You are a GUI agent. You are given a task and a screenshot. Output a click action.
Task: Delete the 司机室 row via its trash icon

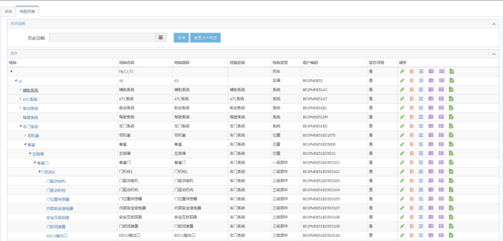click(411, 135)
